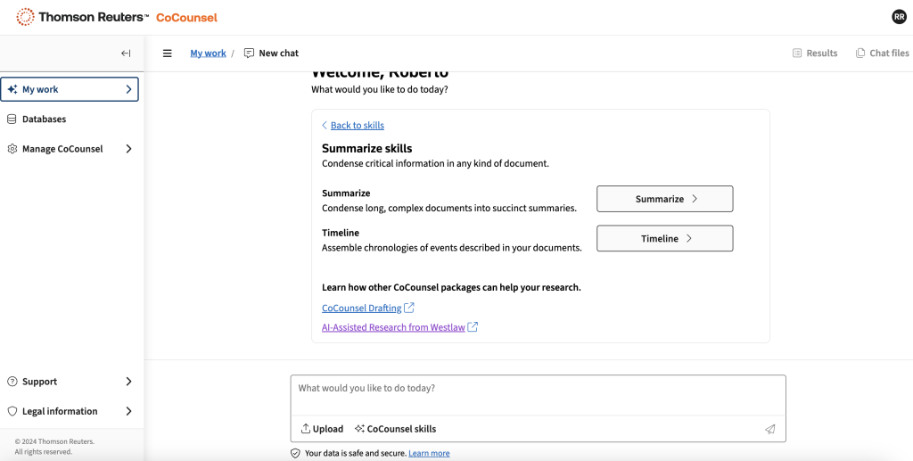
Task: Click the hamburger menu icon
Action: tap(167, 54)
